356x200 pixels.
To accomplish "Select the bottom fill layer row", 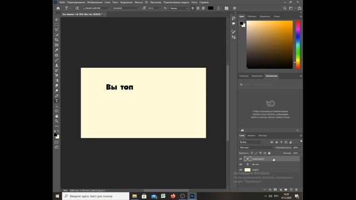I will [269, 170].
